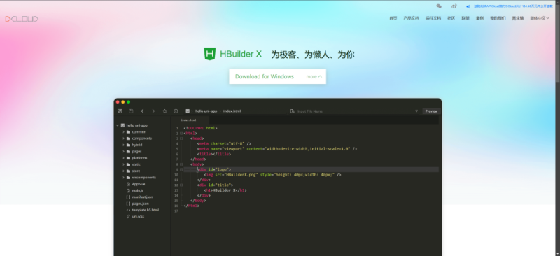This screenshot has height=256, width=560.
Task: Open 需求墙 in the navigation
Action: [x=517, y=18]
